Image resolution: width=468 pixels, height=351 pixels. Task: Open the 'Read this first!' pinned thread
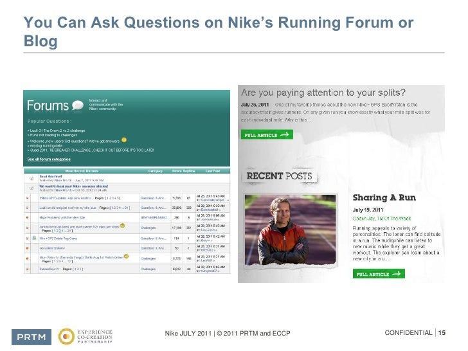click(51, 176)
